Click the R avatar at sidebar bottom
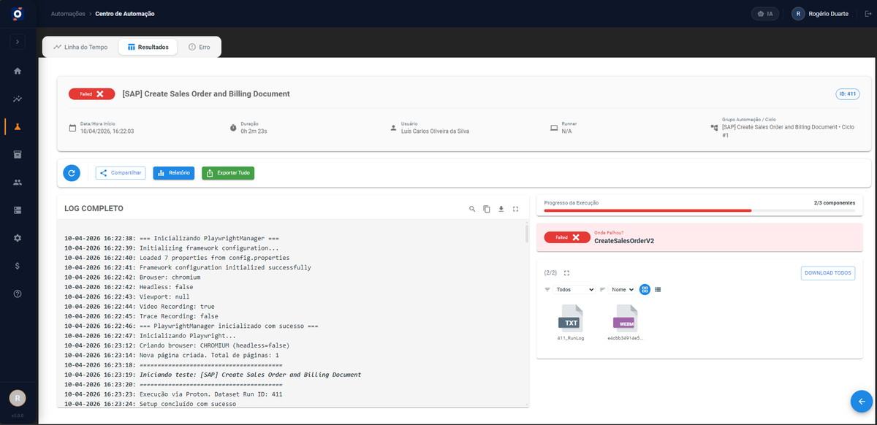The width and height of the screenshot is (877, 425). pyautogui.click(x=17, y=398)
